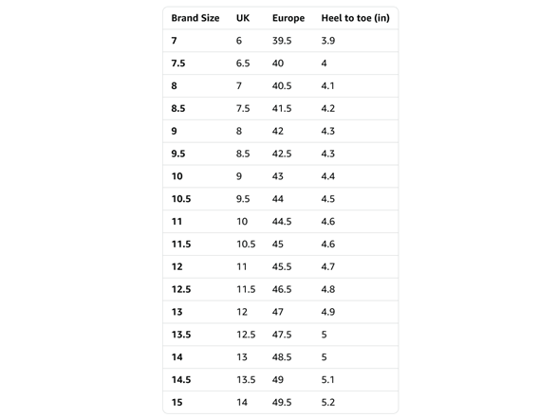
Task: Click UK size 10.5 cell
Action: tap(246, 245)
